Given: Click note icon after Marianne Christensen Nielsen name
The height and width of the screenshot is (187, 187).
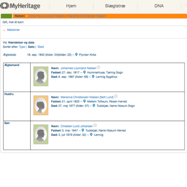Looking at the screenshot, I should 116,97.
